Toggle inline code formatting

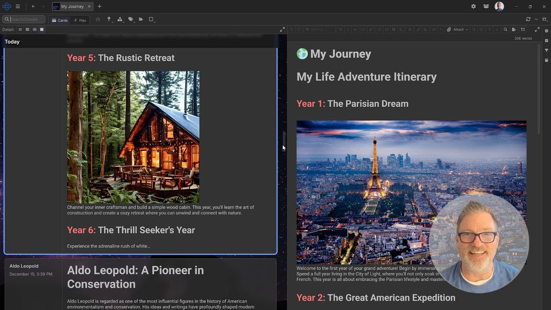364,30
